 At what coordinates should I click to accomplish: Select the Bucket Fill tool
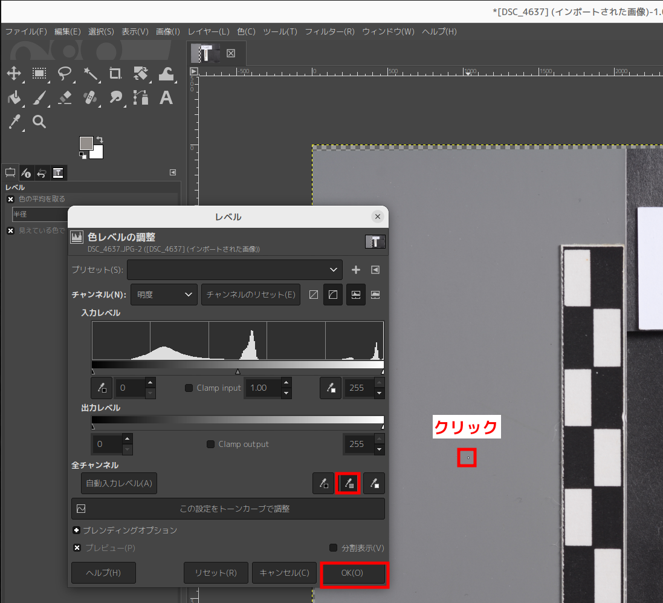14,98
